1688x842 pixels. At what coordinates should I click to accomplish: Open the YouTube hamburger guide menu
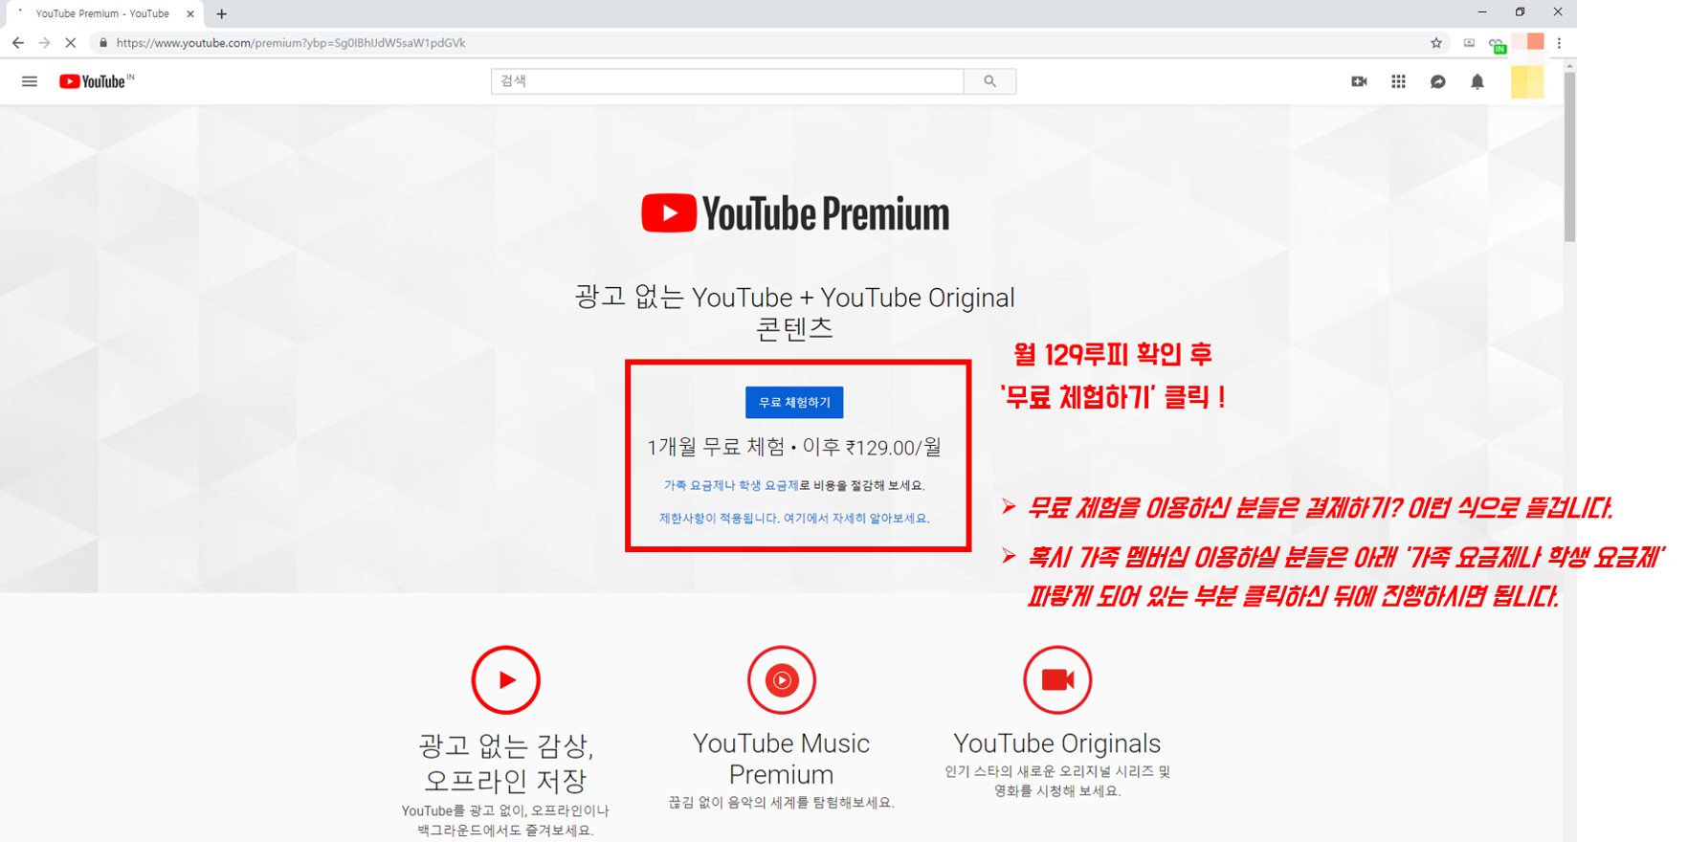pyautogui.click(x=30, y=81)
